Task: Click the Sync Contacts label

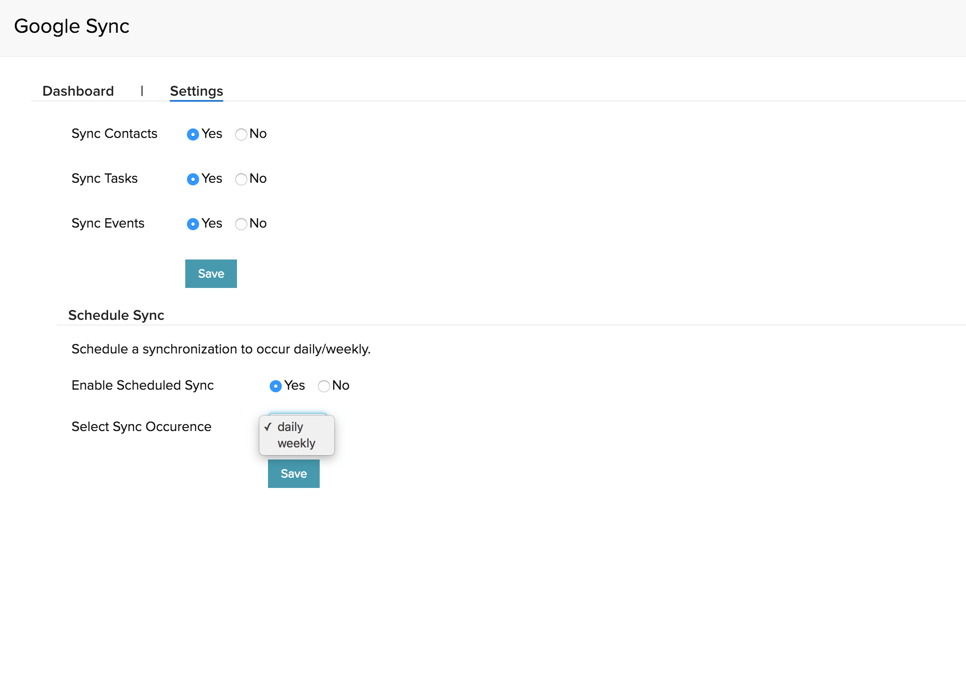Action: tap(114, 134)
